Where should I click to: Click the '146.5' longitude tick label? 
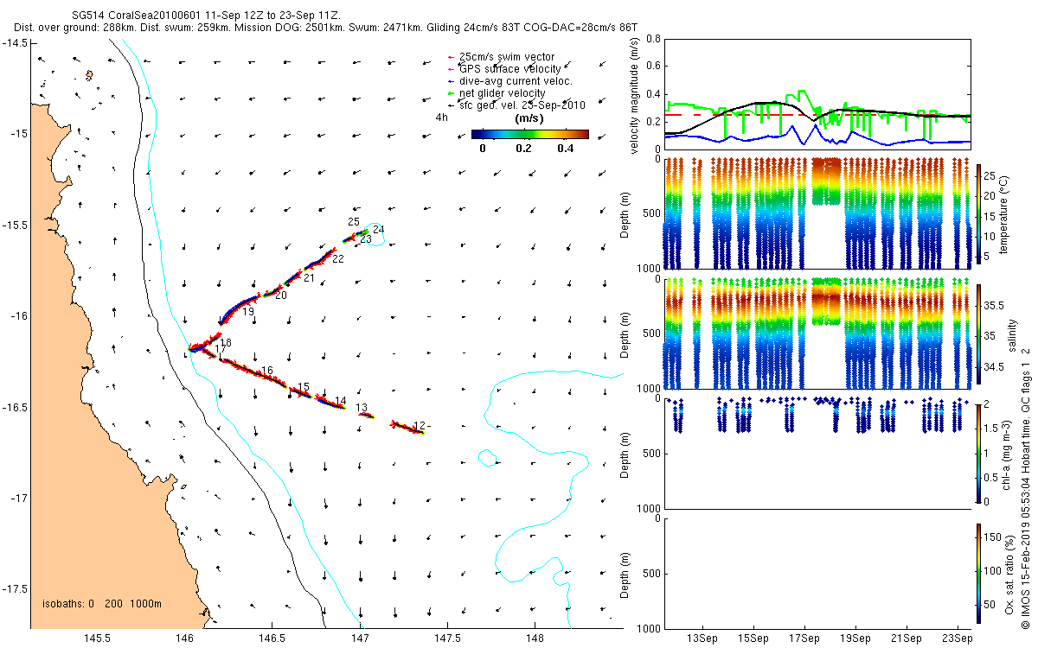click(272, 638)
